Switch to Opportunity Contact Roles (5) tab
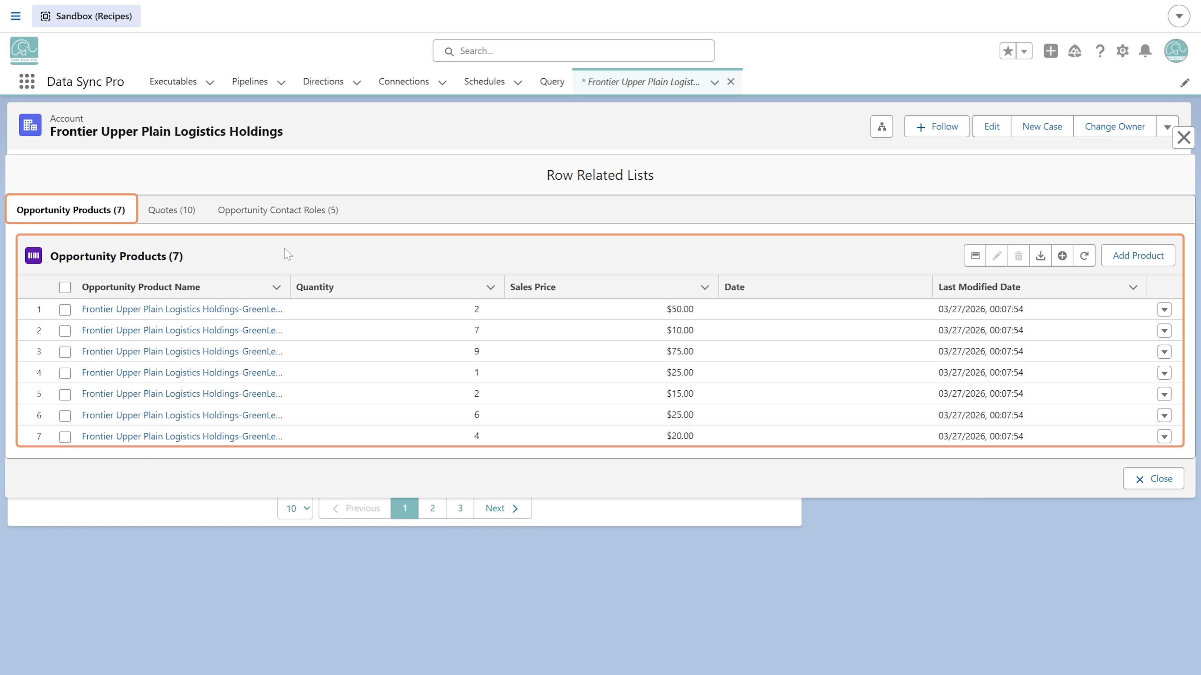This screenshot has height=675, width=1201. pyautogui.click(x=278, y=210)
